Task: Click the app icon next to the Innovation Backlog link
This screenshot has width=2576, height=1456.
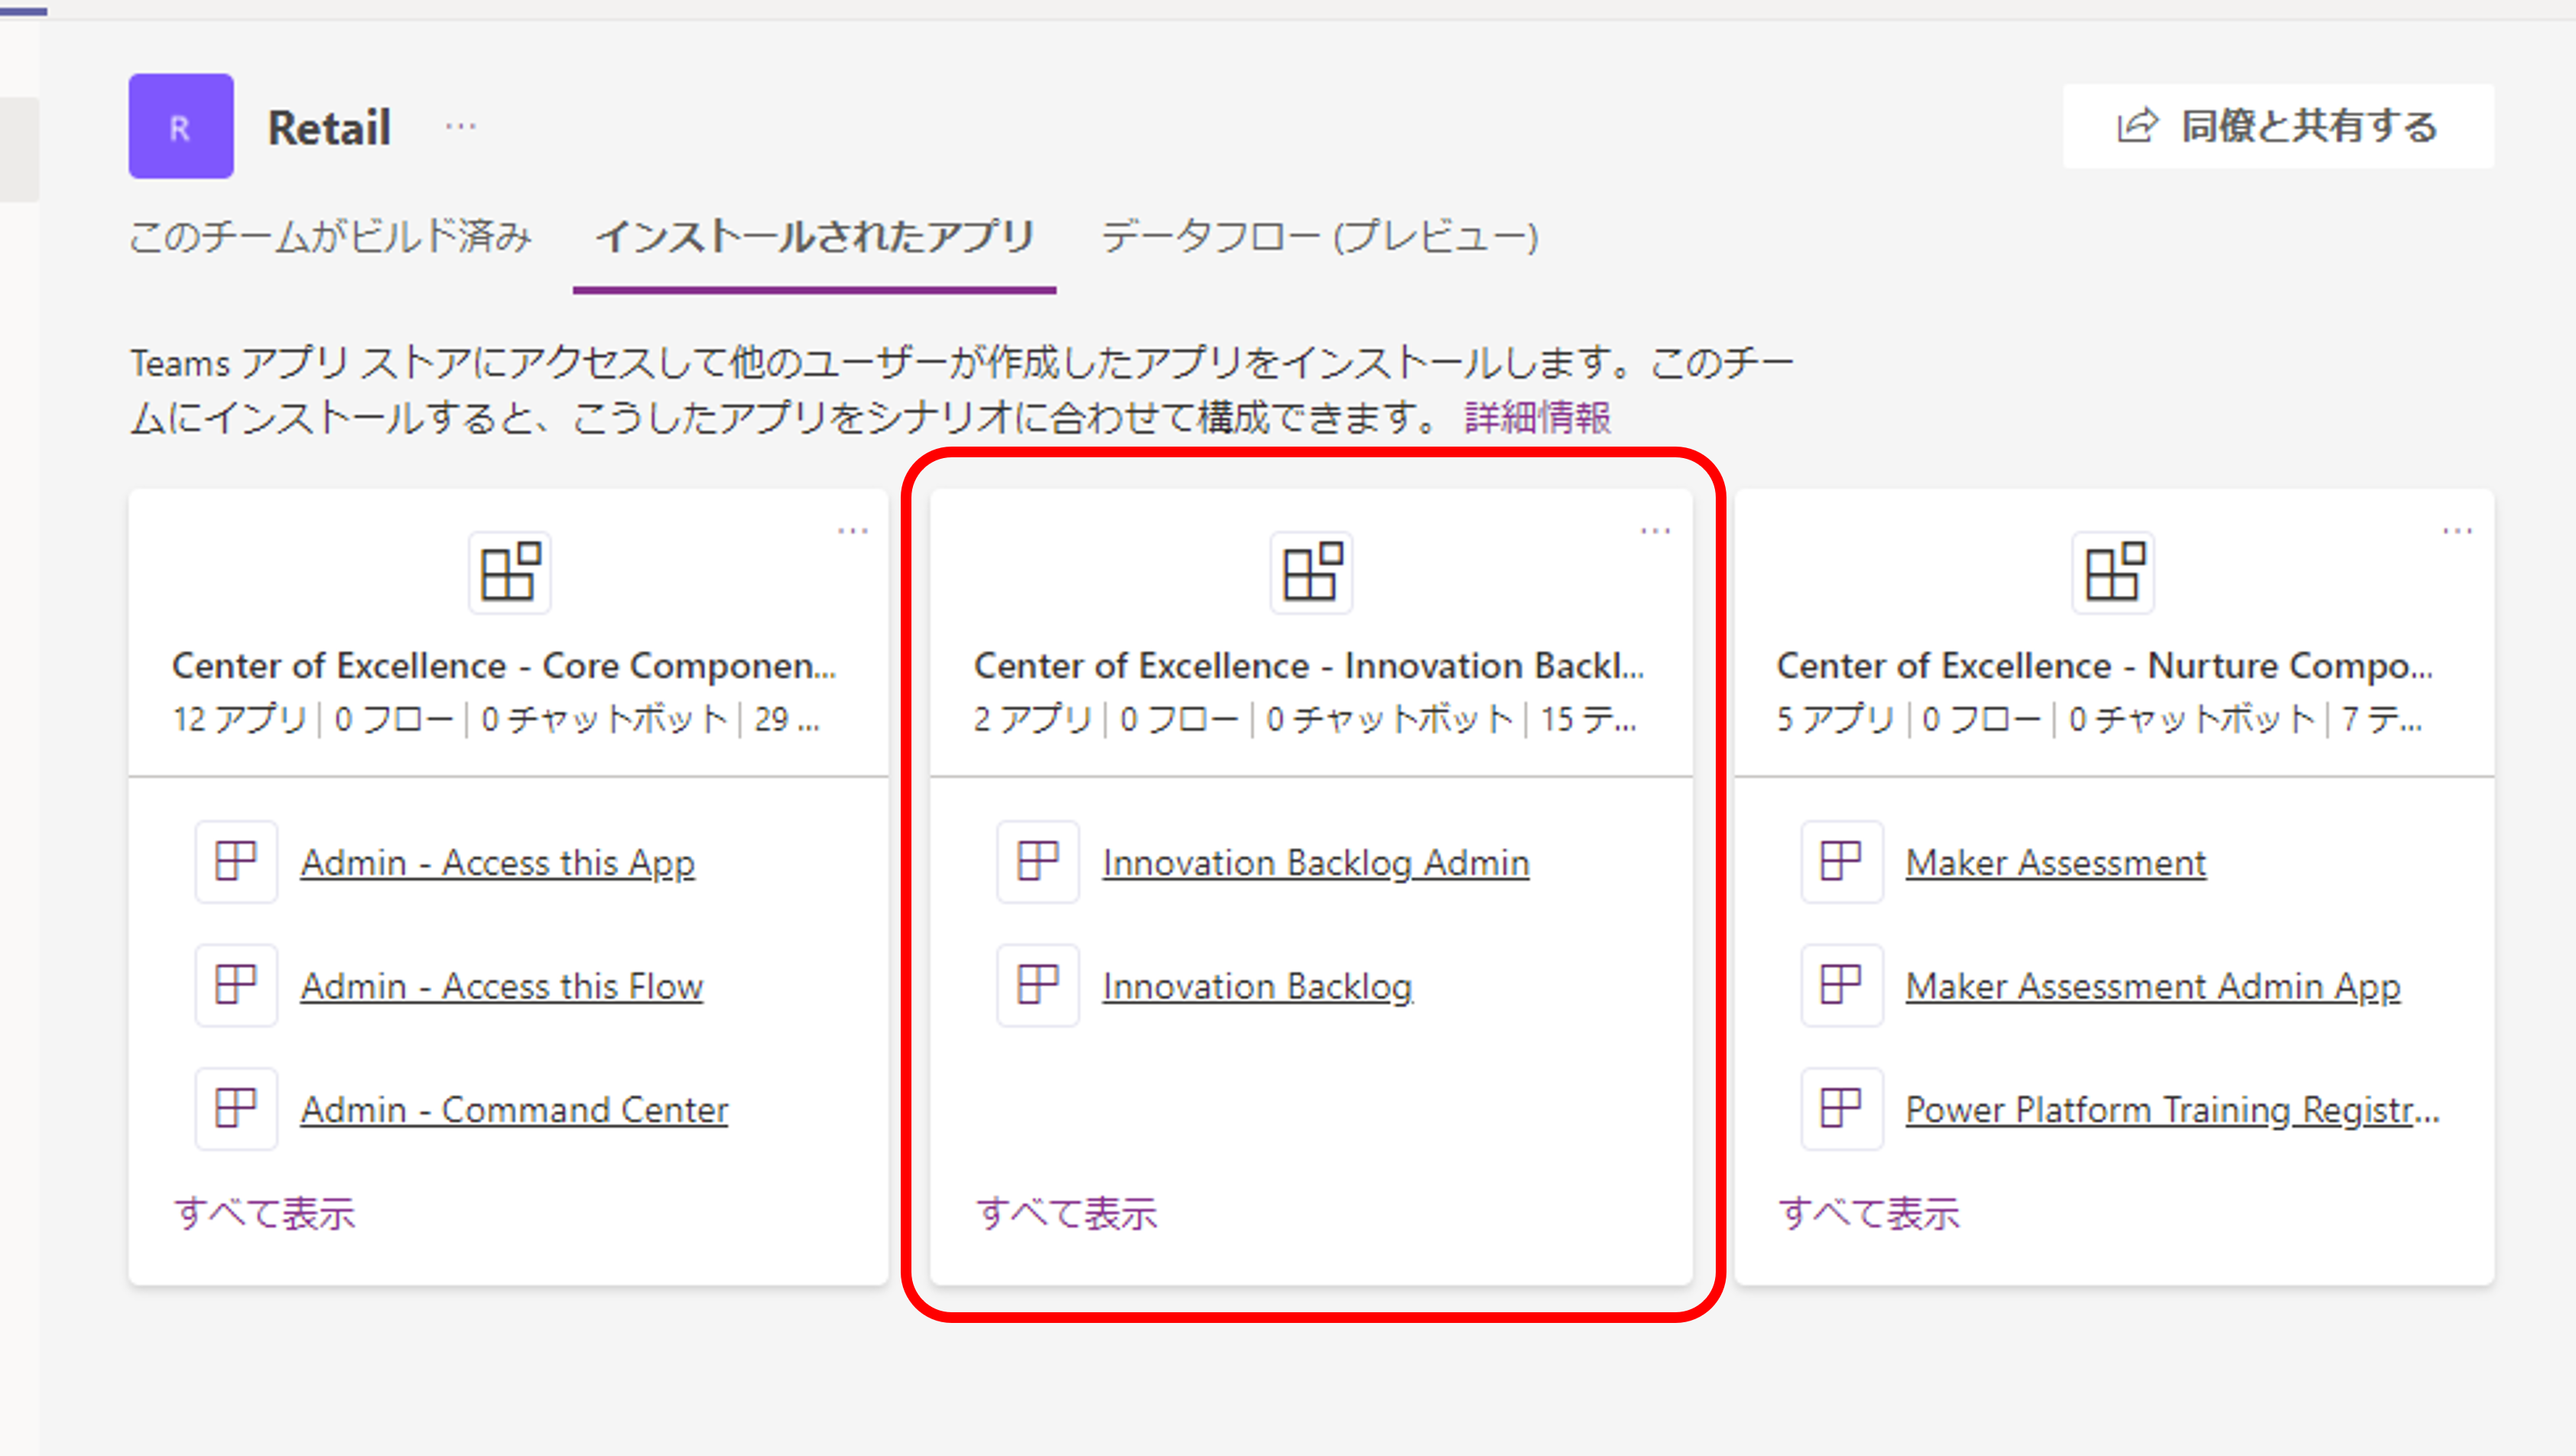Action: click(1038, 985)
